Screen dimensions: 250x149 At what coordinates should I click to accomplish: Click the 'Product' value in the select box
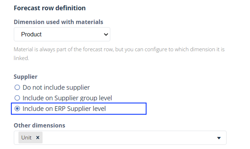tap(31, 34)
